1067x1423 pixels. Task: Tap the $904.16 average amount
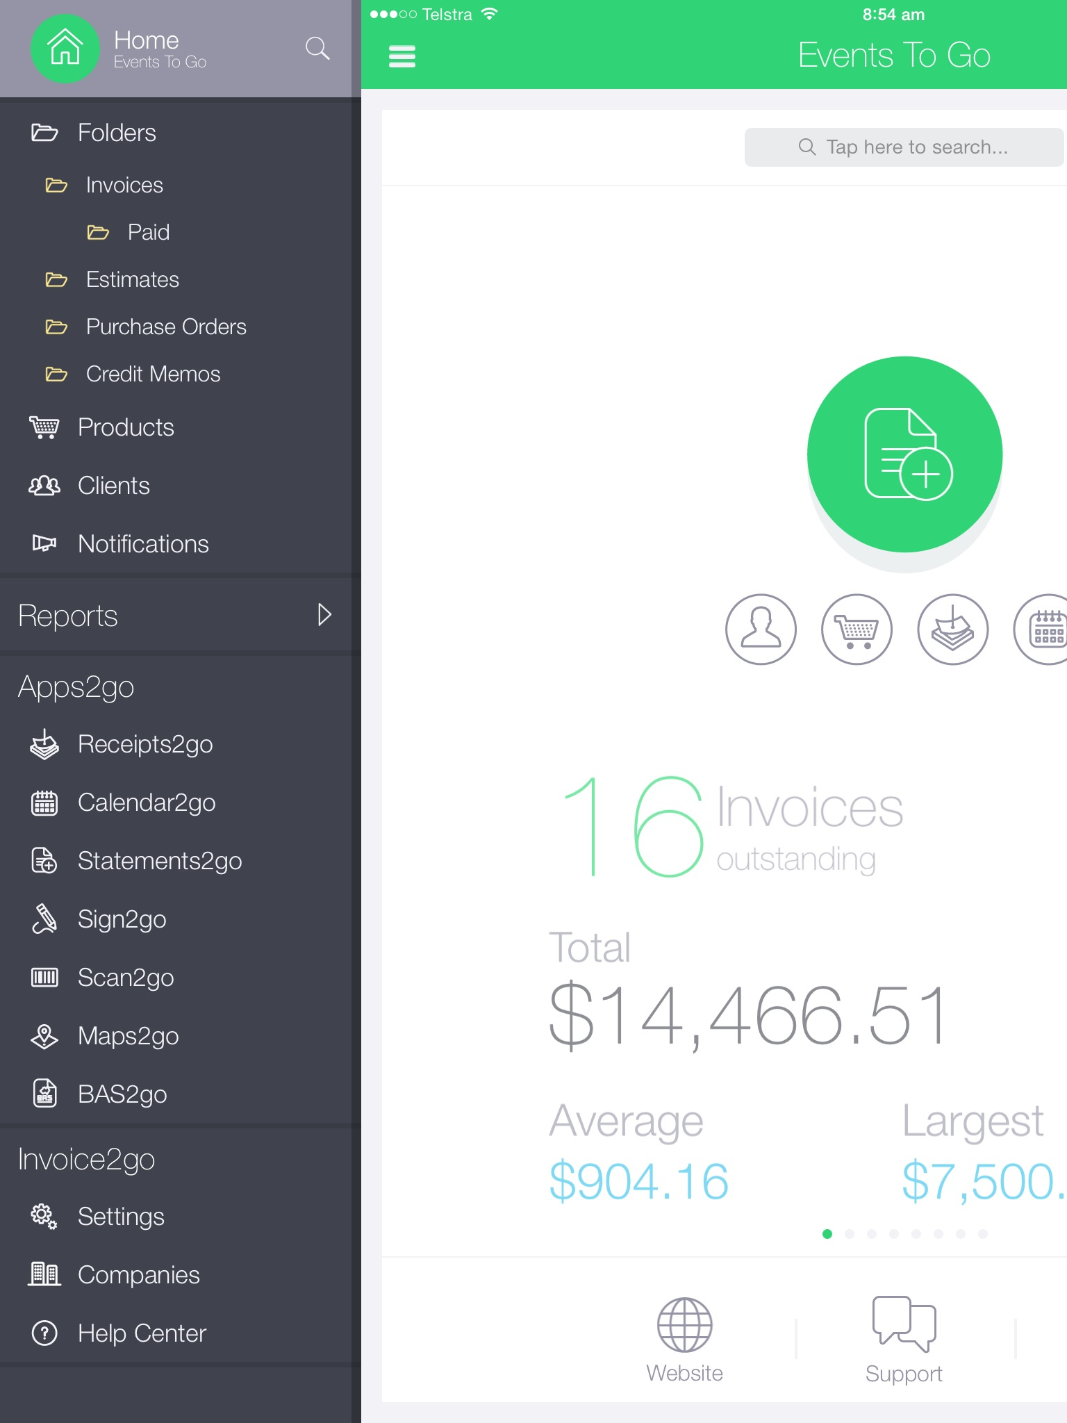coord(638,1181)
